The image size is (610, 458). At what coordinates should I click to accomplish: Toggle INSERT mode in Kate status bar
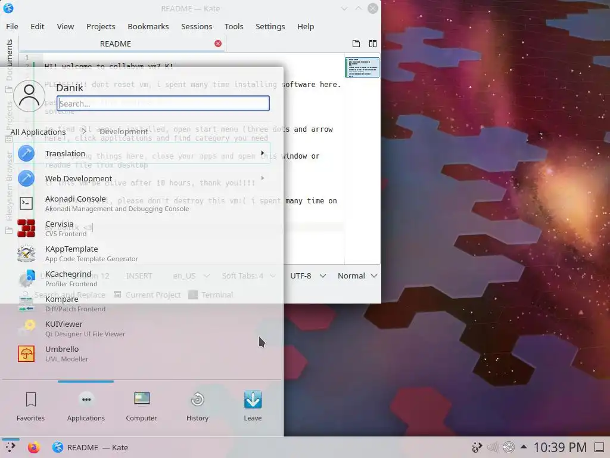[139, 276]
